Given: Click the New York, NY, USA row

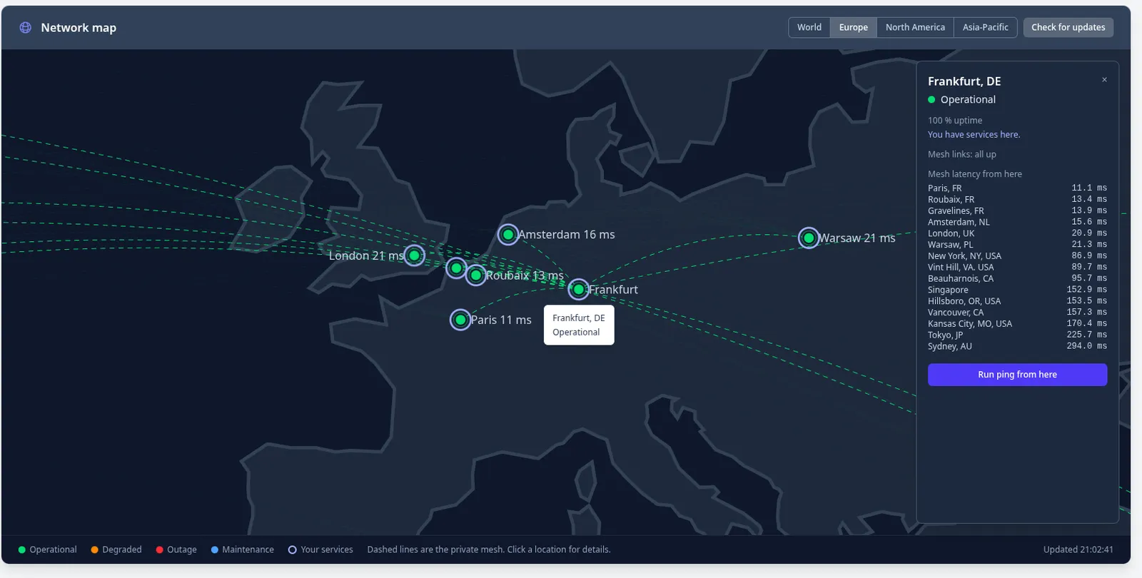Looking at the screenshot, I should point(1017,256).
